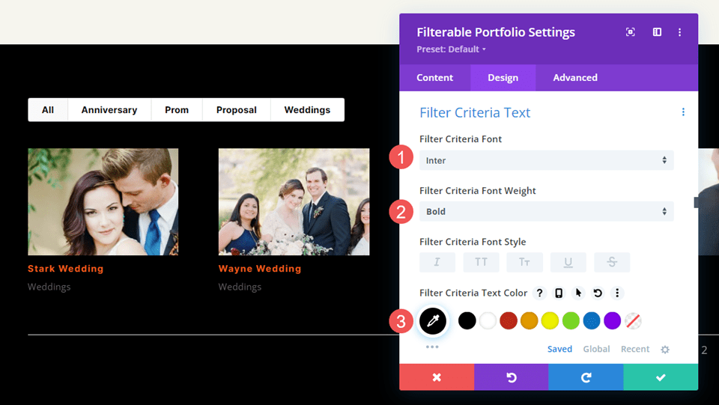The image size is (719, 405).
Task: Reset Filter Criteria Text Color
Action: pyautogui.click(x=598, y=293)
